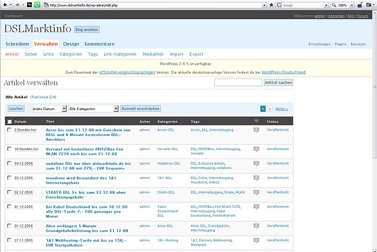Image resolution: width=377 pixels, height=252 pixels.
Task: Check the box for the STRATO DSL article
Action: [x=9, y=192]
